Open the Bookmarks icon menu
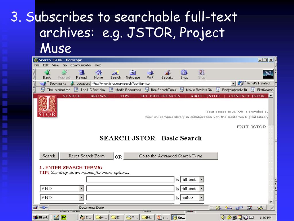Viewport: 294px width, 221px height. 43,83
